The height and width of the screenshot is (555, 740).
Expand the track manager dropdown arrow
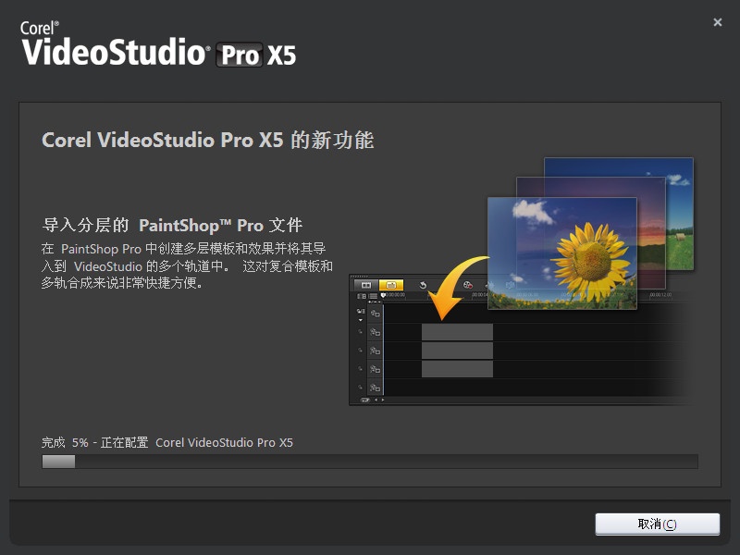click(361, 319)
